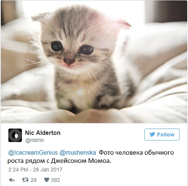Open Nic Alderton's profile avatar
The image size is (188, 186).
tap(15, 135)
